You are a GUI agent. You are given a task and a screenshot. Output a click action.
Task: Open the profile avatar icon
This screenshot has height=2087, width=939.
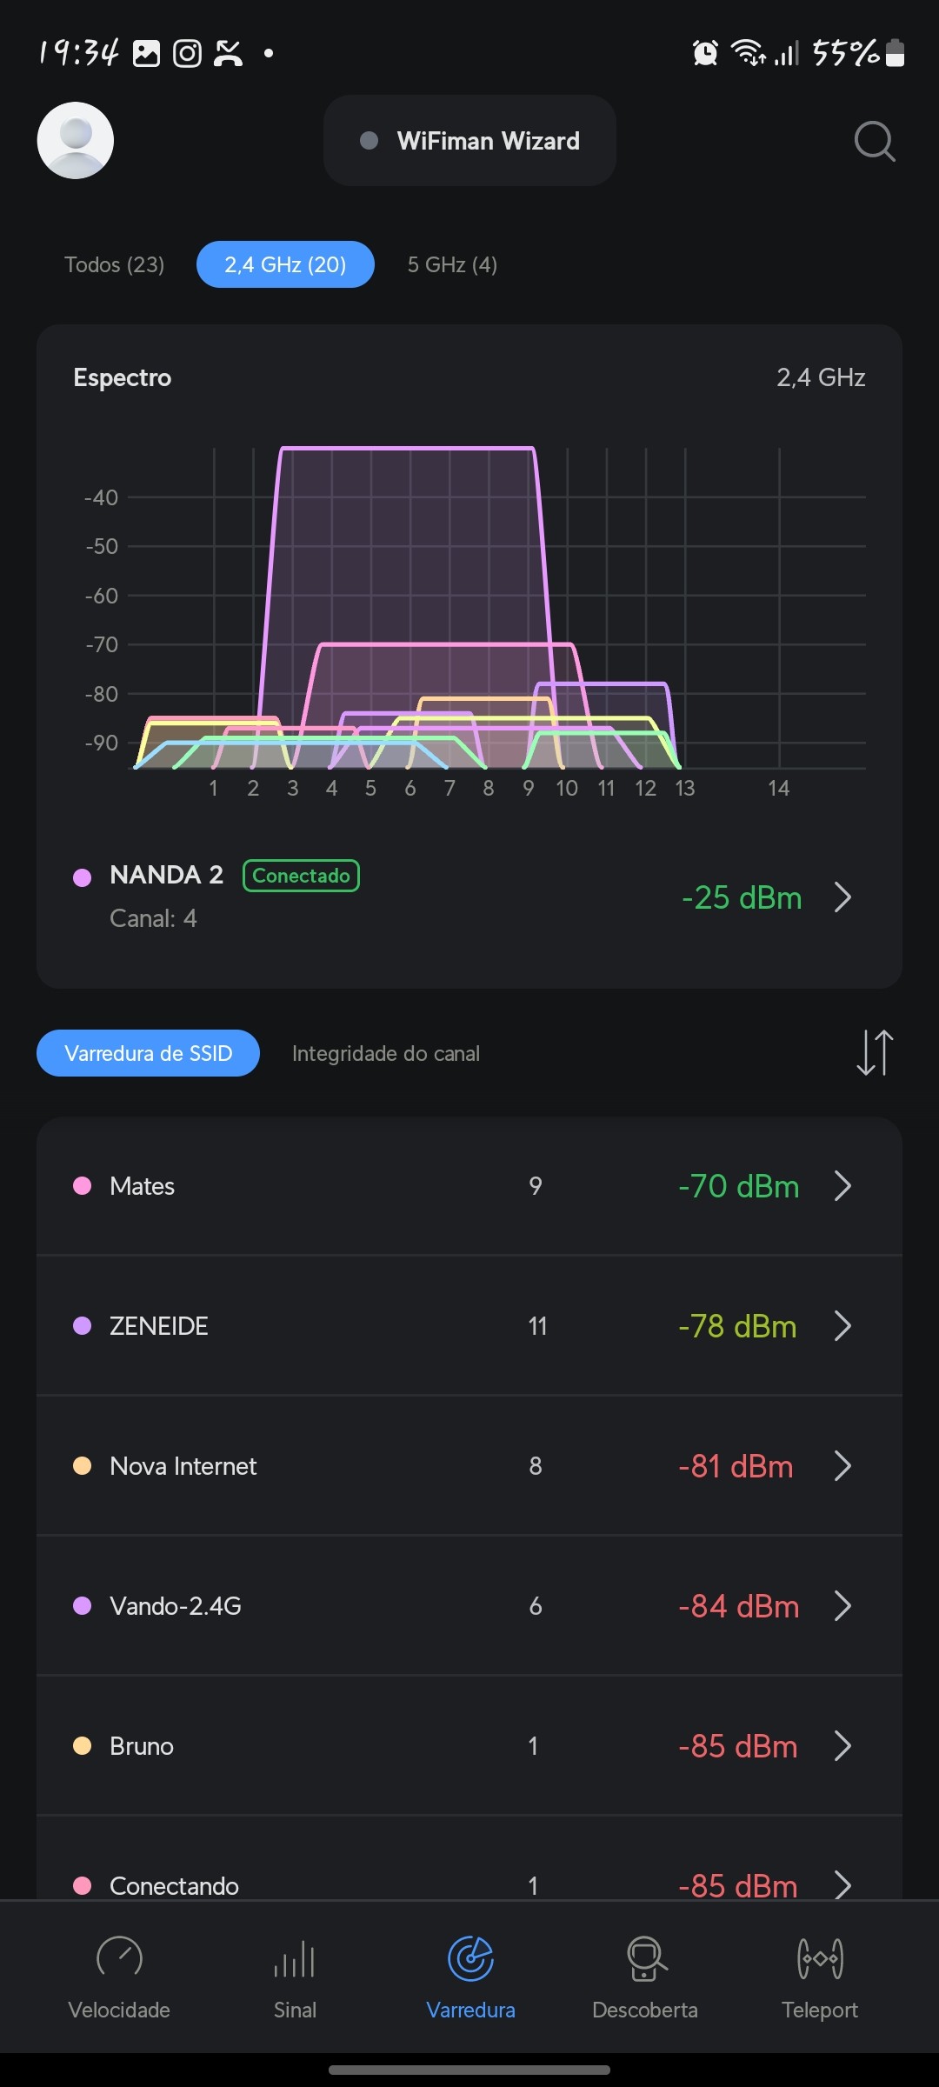tap(76, 141)
